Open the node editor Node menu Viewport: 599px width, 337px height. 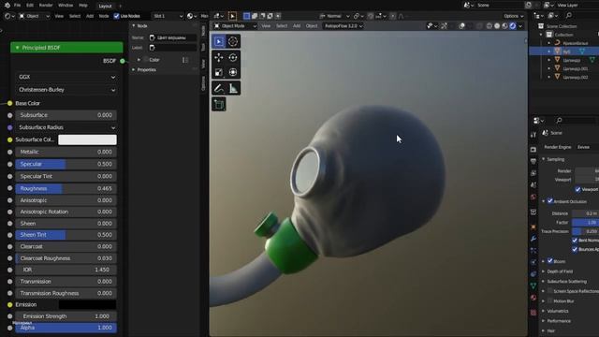(x=104, y=16)
